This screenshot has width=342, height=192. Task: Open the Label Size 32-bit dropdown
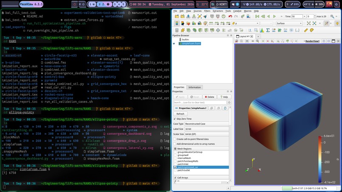point(207,129)
